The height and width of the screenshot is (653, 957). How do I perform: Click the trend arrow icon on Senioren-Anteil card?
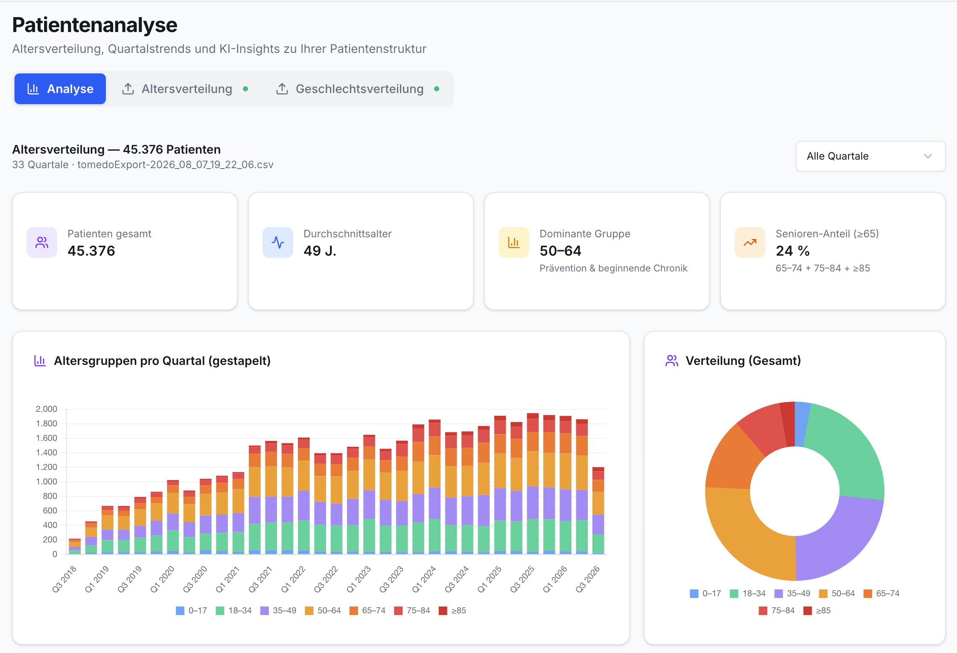pyautogui.click(x=750, y=242)
